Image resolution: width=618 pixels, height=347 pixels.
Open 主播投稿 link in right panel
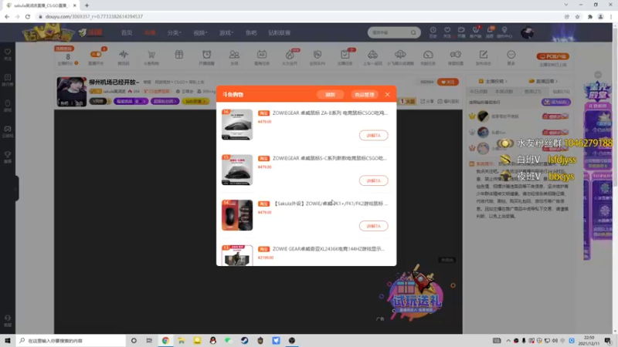(493, 81)
